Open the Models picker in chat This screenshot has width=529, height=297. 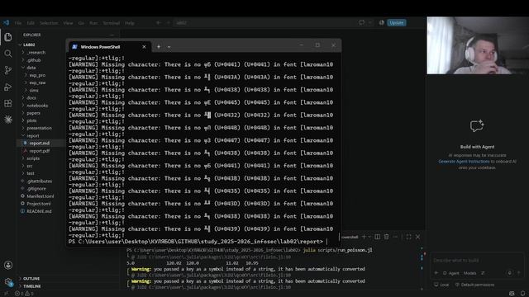[x=469, y=273]
